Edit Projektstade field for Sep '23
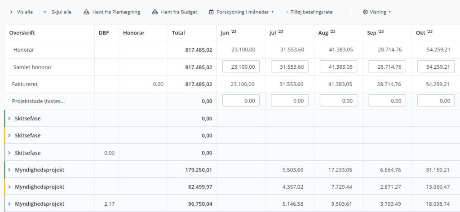Screen dimensions: 460x212 click(x=387, y=101)
